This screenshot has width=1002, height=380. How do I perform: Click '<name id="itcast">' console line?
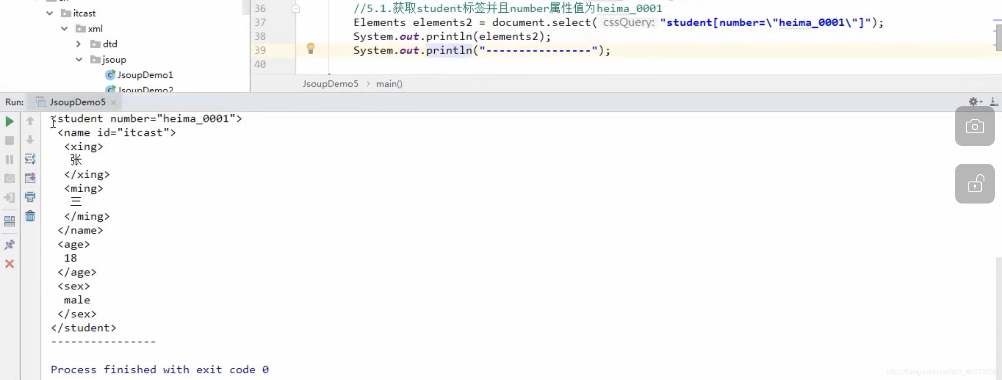(x=117, y=132)
